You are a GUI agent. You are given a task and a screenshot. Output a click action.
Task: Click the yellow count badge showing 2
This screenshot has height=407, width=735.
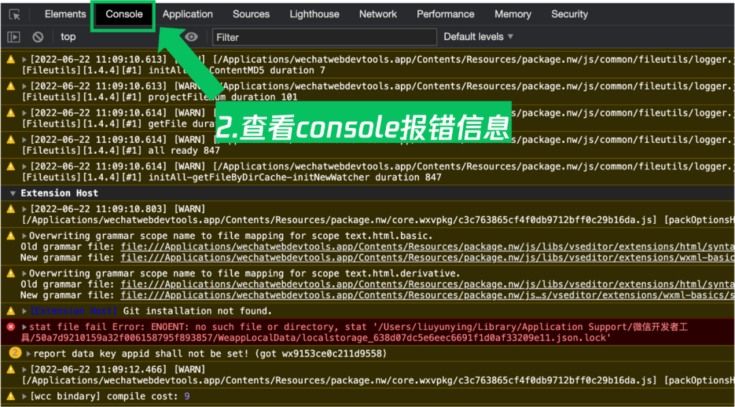click(16, 353)
